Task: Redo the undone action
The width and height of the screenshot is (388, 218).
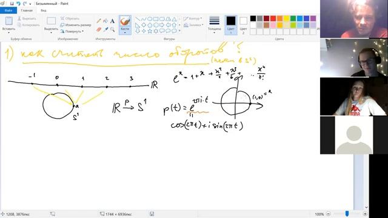Action: 24,4
